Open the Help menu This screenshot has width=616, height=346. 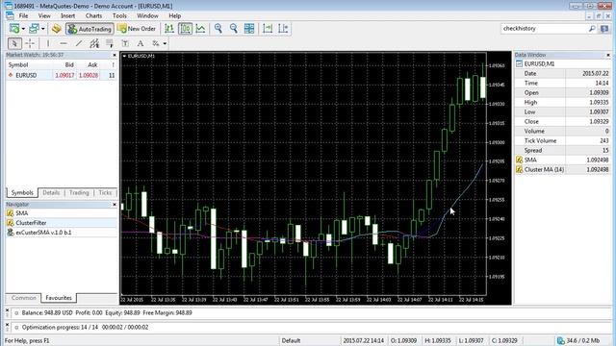click(x=175, y=15)
